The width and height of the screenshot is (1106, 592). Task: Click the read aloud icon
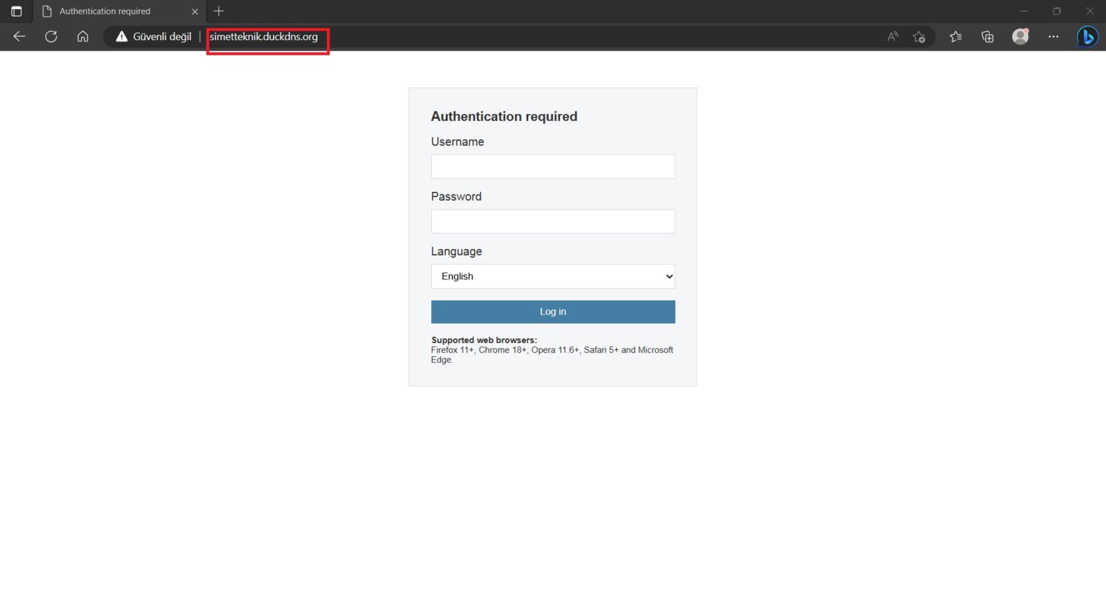tap(892, 37)
